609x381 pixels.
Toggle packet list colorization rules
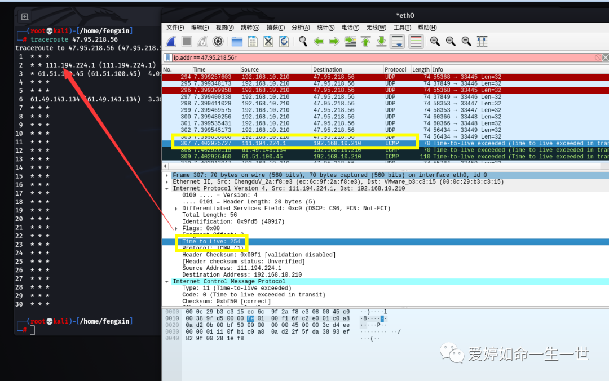[416, 41]
